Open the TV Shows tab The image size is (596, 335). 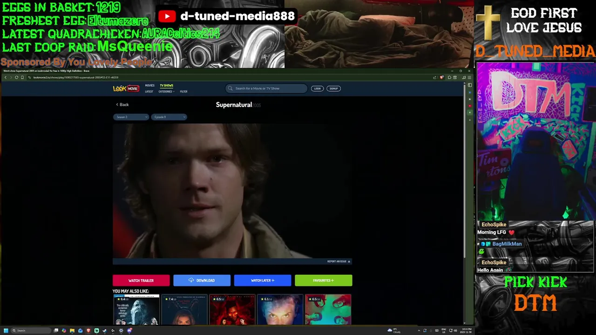(166, 86)
